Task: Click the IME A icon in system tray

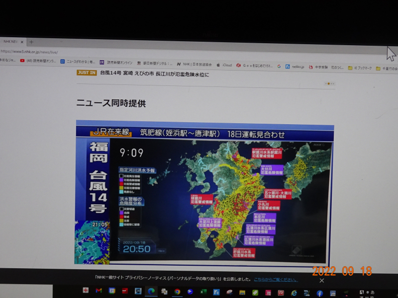Action: 362,292
